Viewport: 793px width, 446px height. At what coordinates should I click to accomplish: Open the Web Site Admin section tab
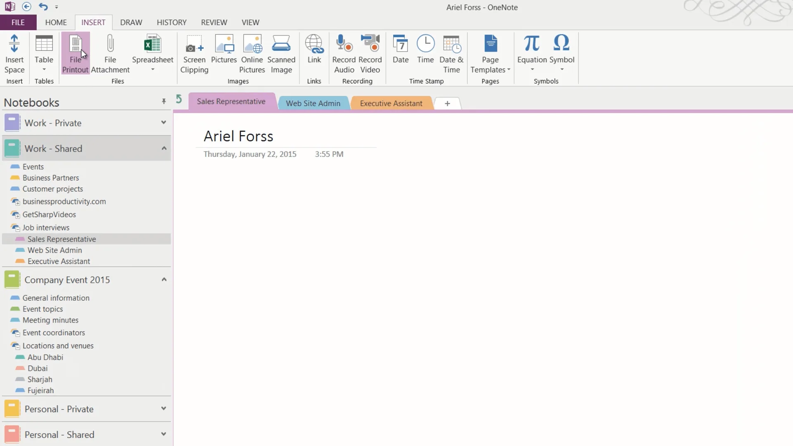313,103
